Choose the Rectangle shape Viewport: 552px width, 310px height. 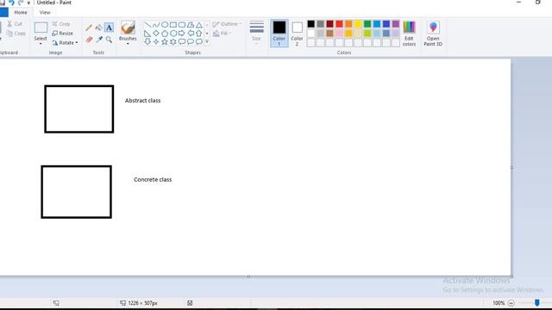(173, 25)
